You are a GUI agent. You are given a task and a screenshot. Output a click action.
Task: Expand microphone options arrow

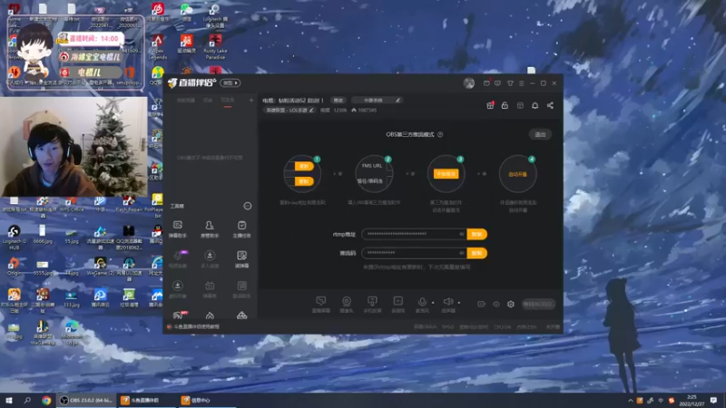coord(433,303)
